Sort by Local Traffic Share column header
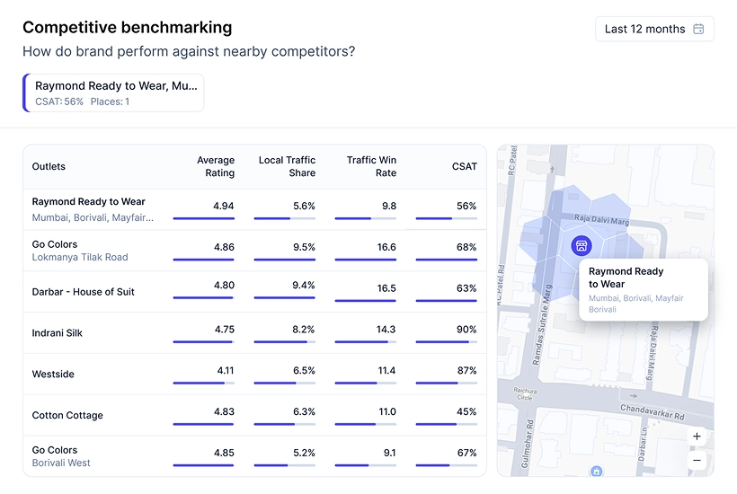 (x=288, y=166)
